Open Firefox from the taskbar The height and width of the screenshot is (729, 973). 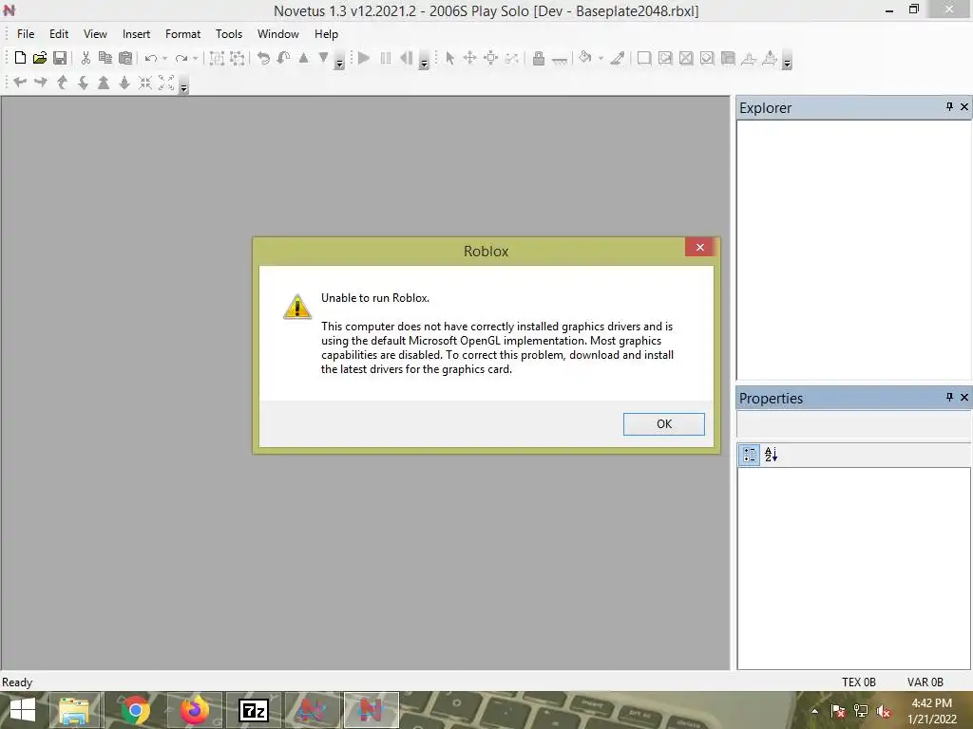(194, 710)
